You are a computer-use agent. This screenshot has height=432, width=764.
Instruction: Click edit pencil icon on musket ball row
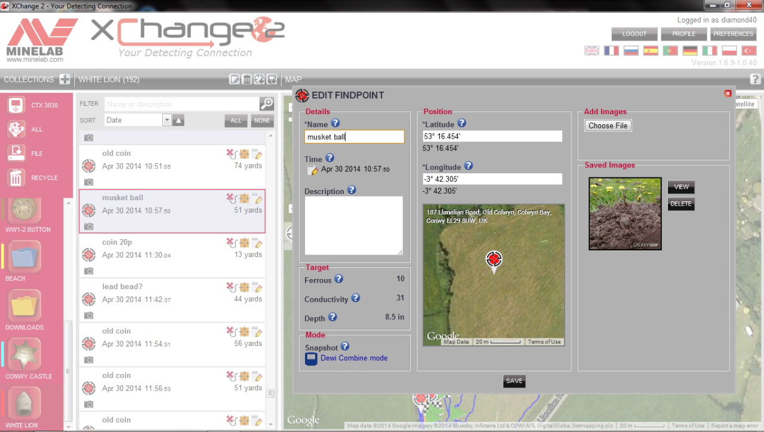(258, 198)
